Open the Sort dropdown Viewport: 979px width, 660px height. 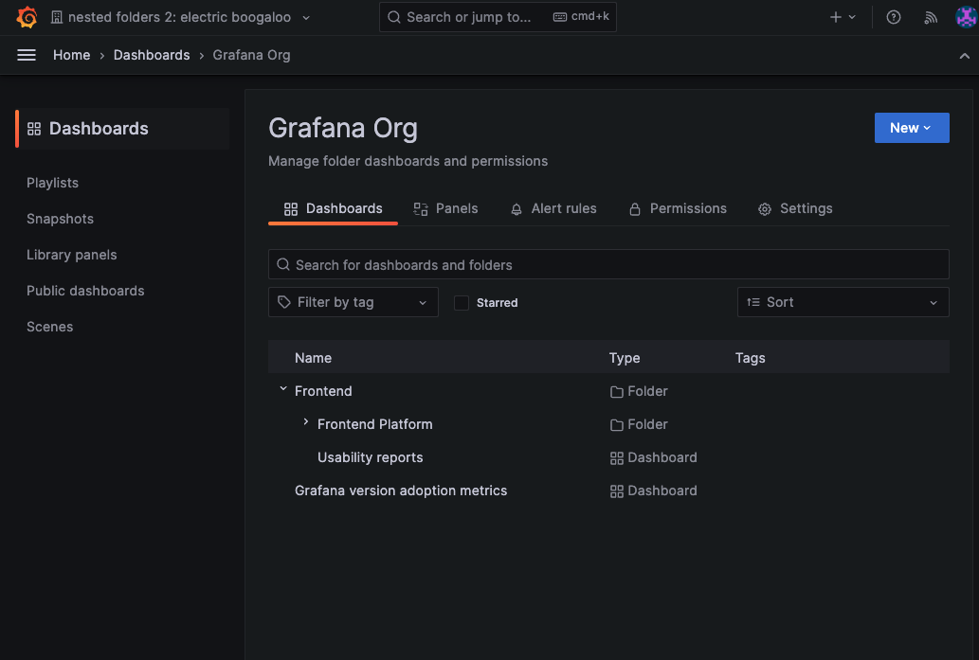pyautogui.click(x=842, y=302)
